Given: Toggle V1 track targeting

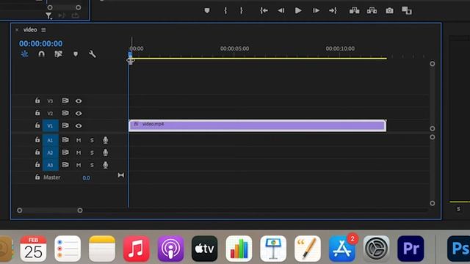Looking at the screenshot, I should click(x=50, y=125).
